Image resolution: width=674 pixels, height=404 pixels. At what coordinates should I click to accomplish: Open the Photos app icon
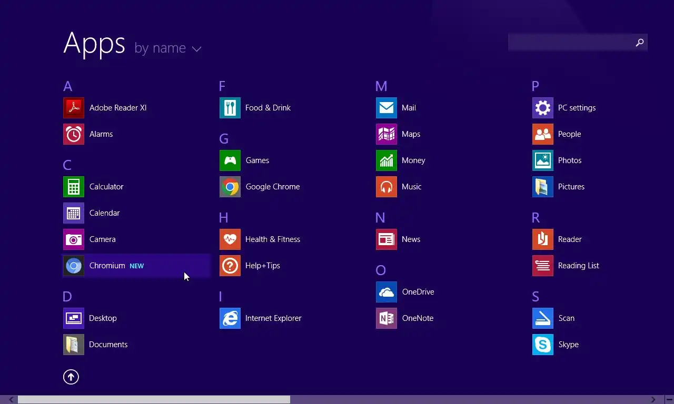(543, 160)
